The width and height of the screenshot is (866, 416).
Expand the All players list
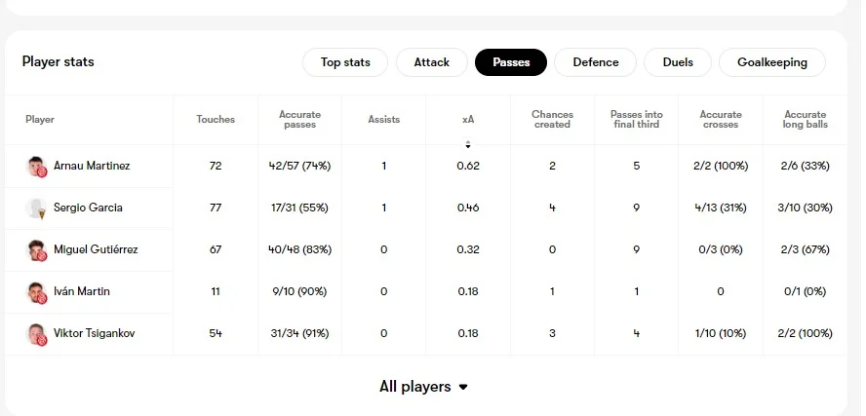click(x=424, y=387)
